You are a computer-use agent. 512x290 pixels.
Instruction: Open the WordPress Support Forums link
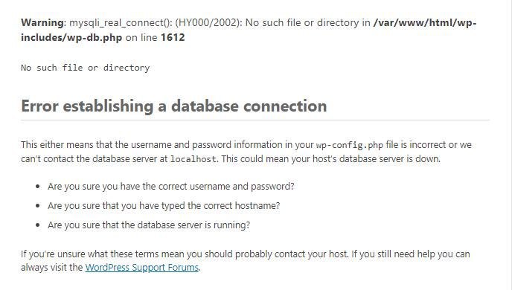[x=141, y=268]
